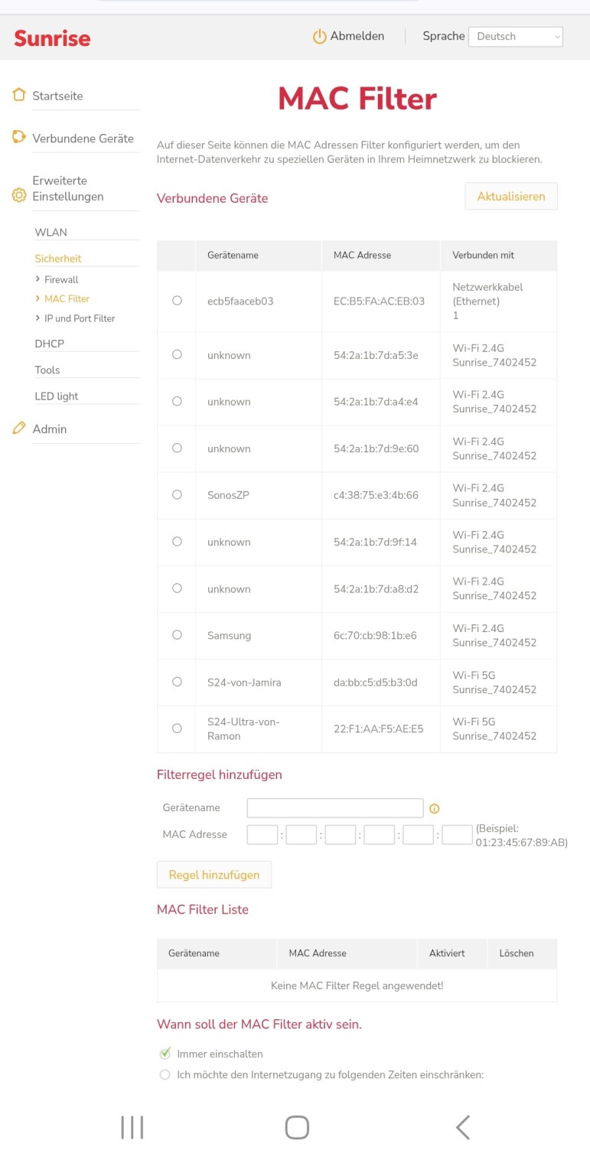Viewport: 590px width, 1163px height.
Task: Expand the Firewall submenu item
Action: [x=61, y=279]
